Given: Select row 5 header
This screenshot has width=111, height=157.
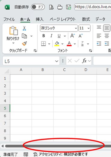Looking at the screenshot, I should coord(5,108).
